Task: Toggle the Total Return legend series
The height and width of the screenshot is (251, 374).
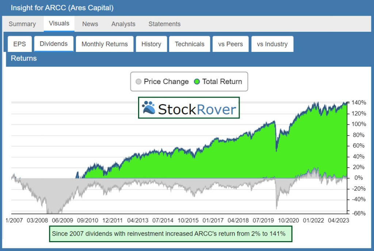Action: click(222, 82)
